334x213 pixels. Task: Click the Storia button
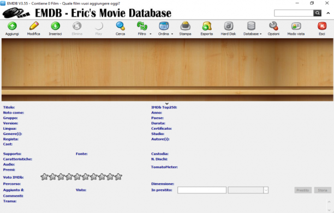pos(323,190)
